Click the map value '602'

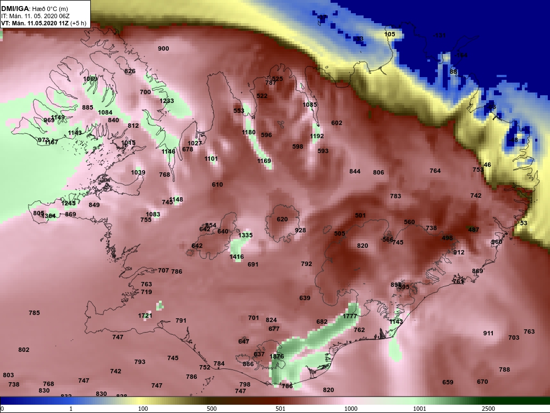[337, 123]
